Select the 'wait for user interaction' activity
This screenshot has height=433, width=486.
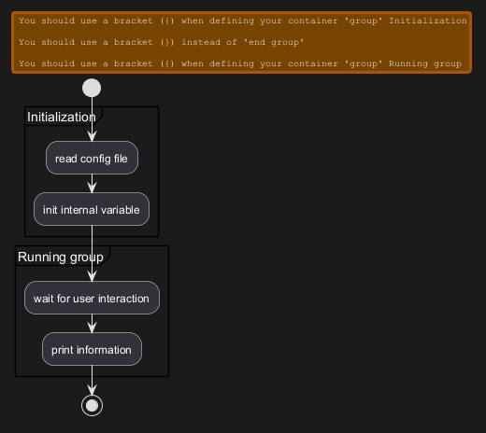(x=92, y=298)
